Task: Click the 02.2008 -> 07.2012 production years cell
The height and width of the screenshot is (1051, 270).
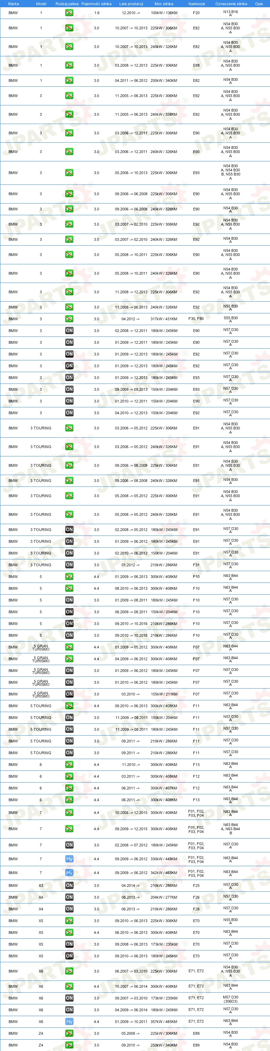Action: pyautogui.click(x=131, y=845)
